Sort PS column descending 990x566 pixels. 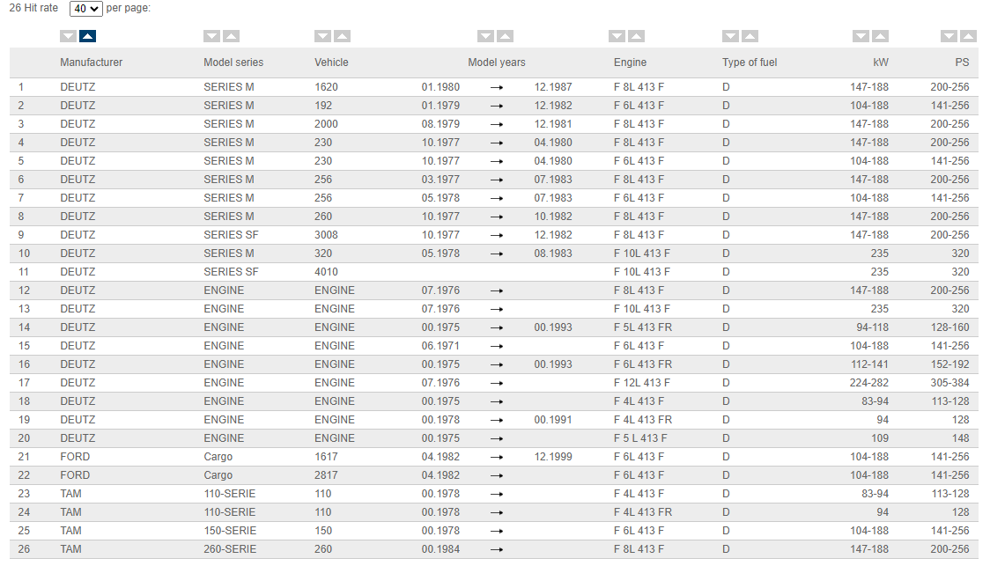click(x=949, y=36)
